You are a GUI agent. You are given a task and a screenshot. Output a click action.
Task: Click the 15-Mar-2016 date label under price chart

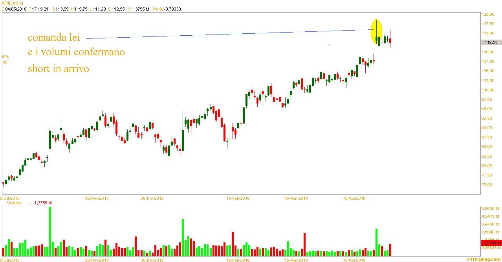pyautogui.click(x=296, y=198)
